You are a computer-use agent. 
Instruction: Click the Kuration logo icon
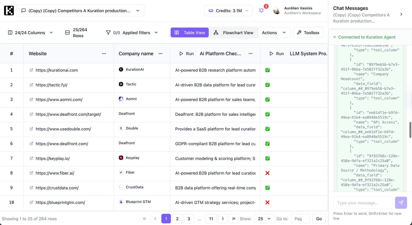click(x=9, y=10)
